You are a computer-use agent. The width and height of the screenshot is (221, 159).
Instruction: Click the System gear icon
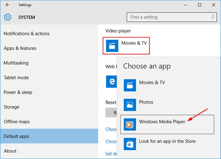click(8, 17)
